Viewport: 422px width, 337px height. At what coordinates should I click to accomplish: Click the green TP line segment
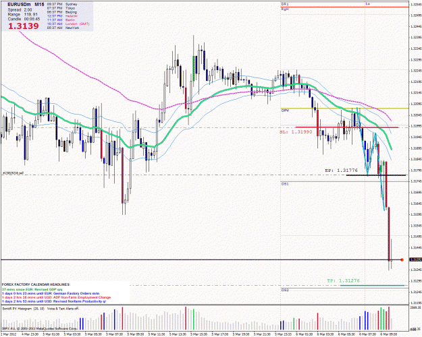click(x=372, y=285)
